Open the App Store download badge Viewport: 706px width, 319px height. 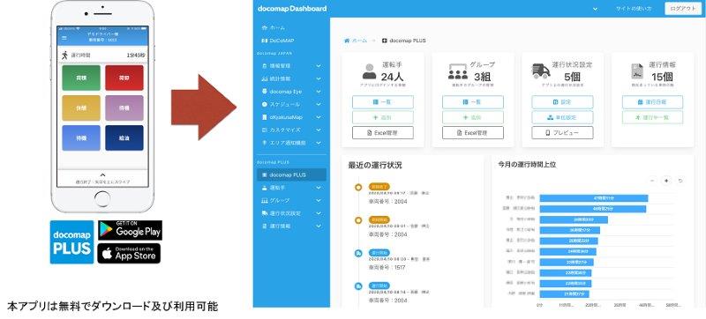(130, 254)
